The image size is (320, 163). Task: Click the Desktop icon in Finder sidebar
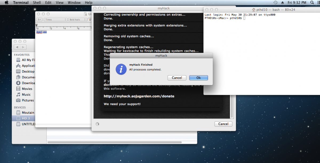(x=18, y=72)
